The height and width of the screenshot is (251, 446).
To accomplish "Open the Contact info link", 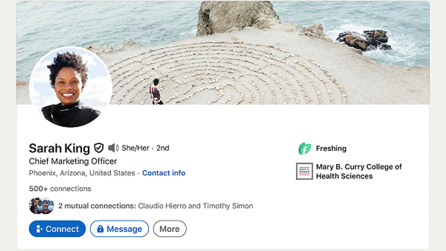I will [x=164, y=173].
